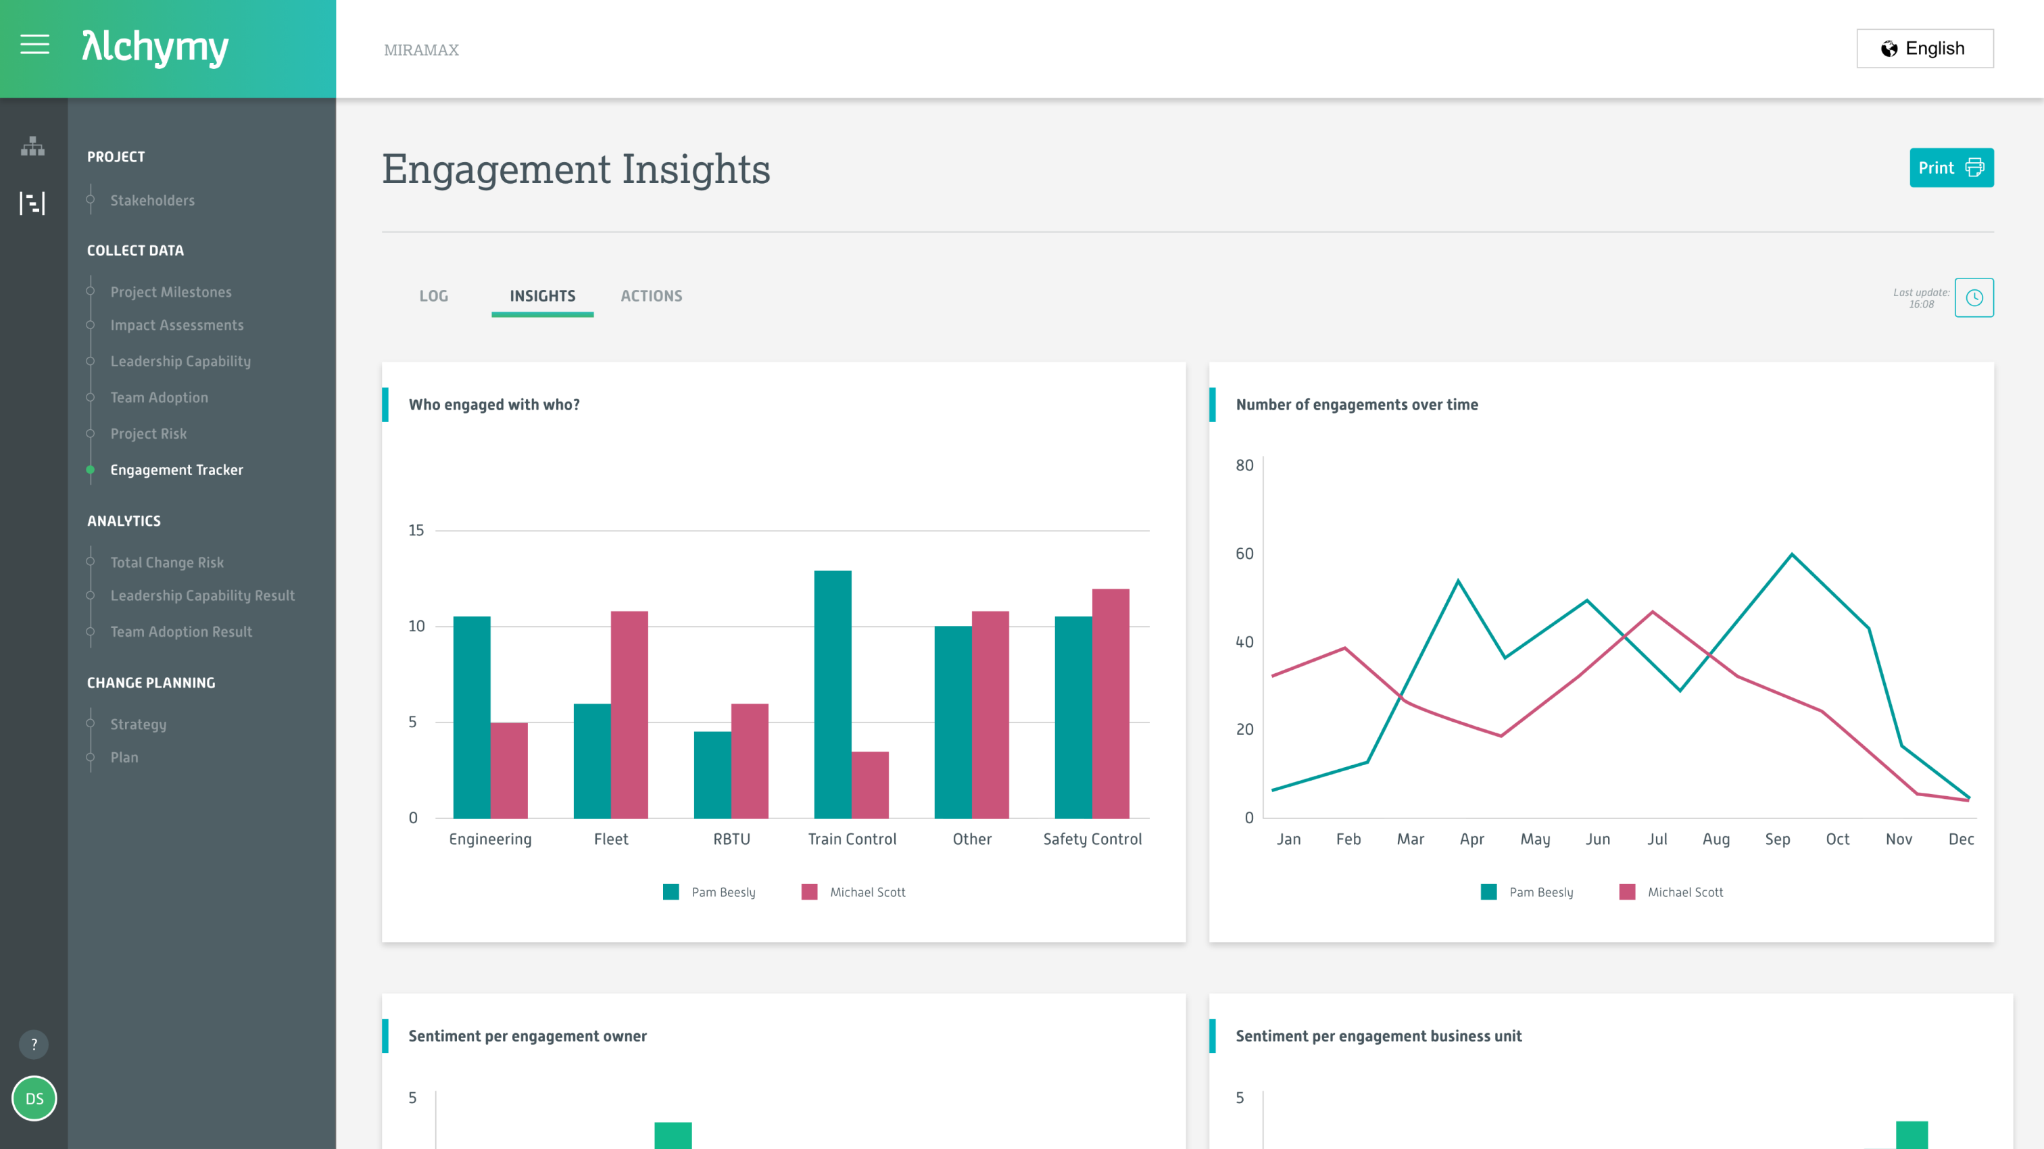The width and height of the screenshot is (2044, 1149).
Task: Expand the Collect Data section
Action: tap(135, 250)
